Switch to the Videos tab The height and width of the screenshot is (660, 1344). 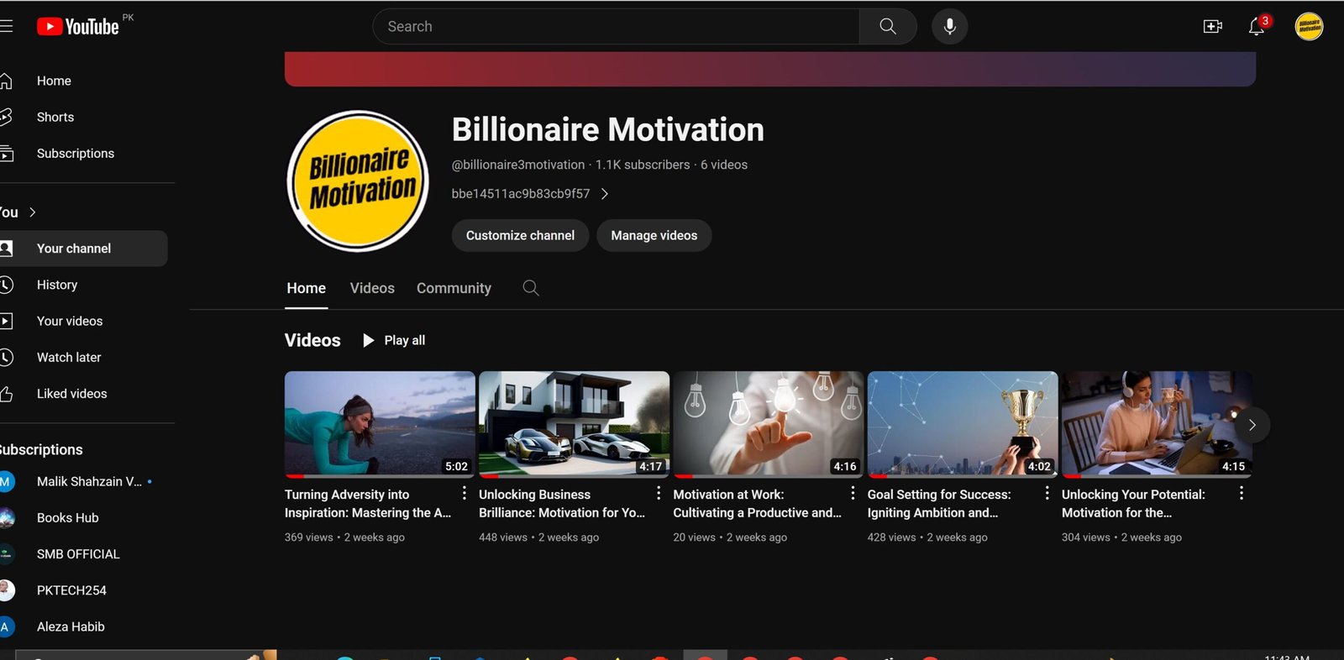[372, 288]
